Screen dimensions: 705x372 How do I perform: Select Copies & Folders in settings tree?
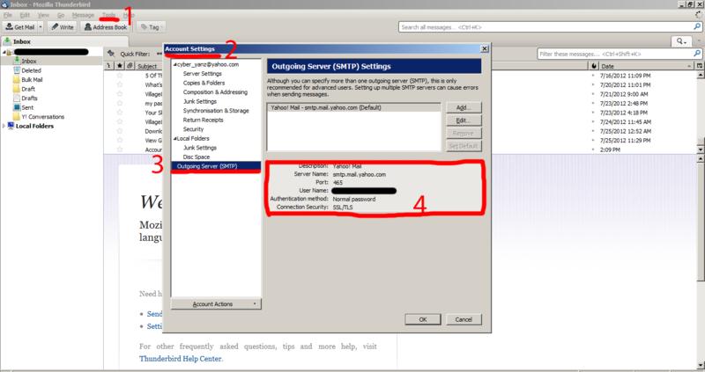coord(204,83)
